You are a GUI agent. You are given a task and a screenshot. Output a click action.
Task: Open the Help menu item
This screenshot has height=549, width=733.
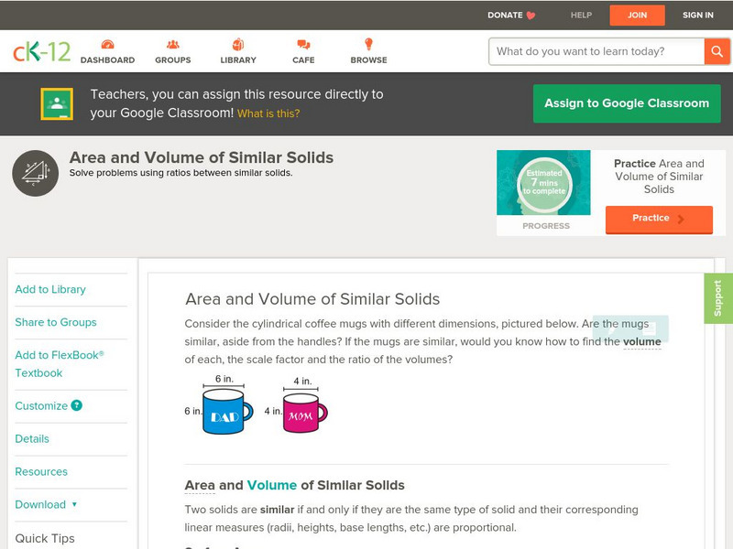581,15
